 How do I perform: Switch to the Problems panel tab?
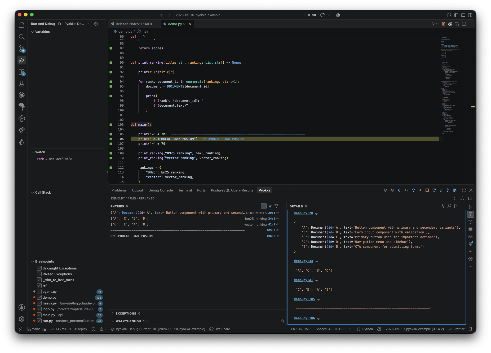pyautogui.click(x=119, y=190)
